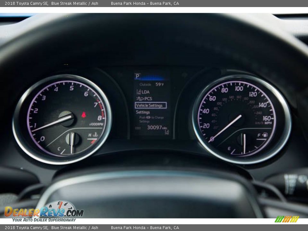The width and height of the screenshot is (308, 231).
Task: Click the red seatbelt warning indicator
Action: click(x=84, y=115)
